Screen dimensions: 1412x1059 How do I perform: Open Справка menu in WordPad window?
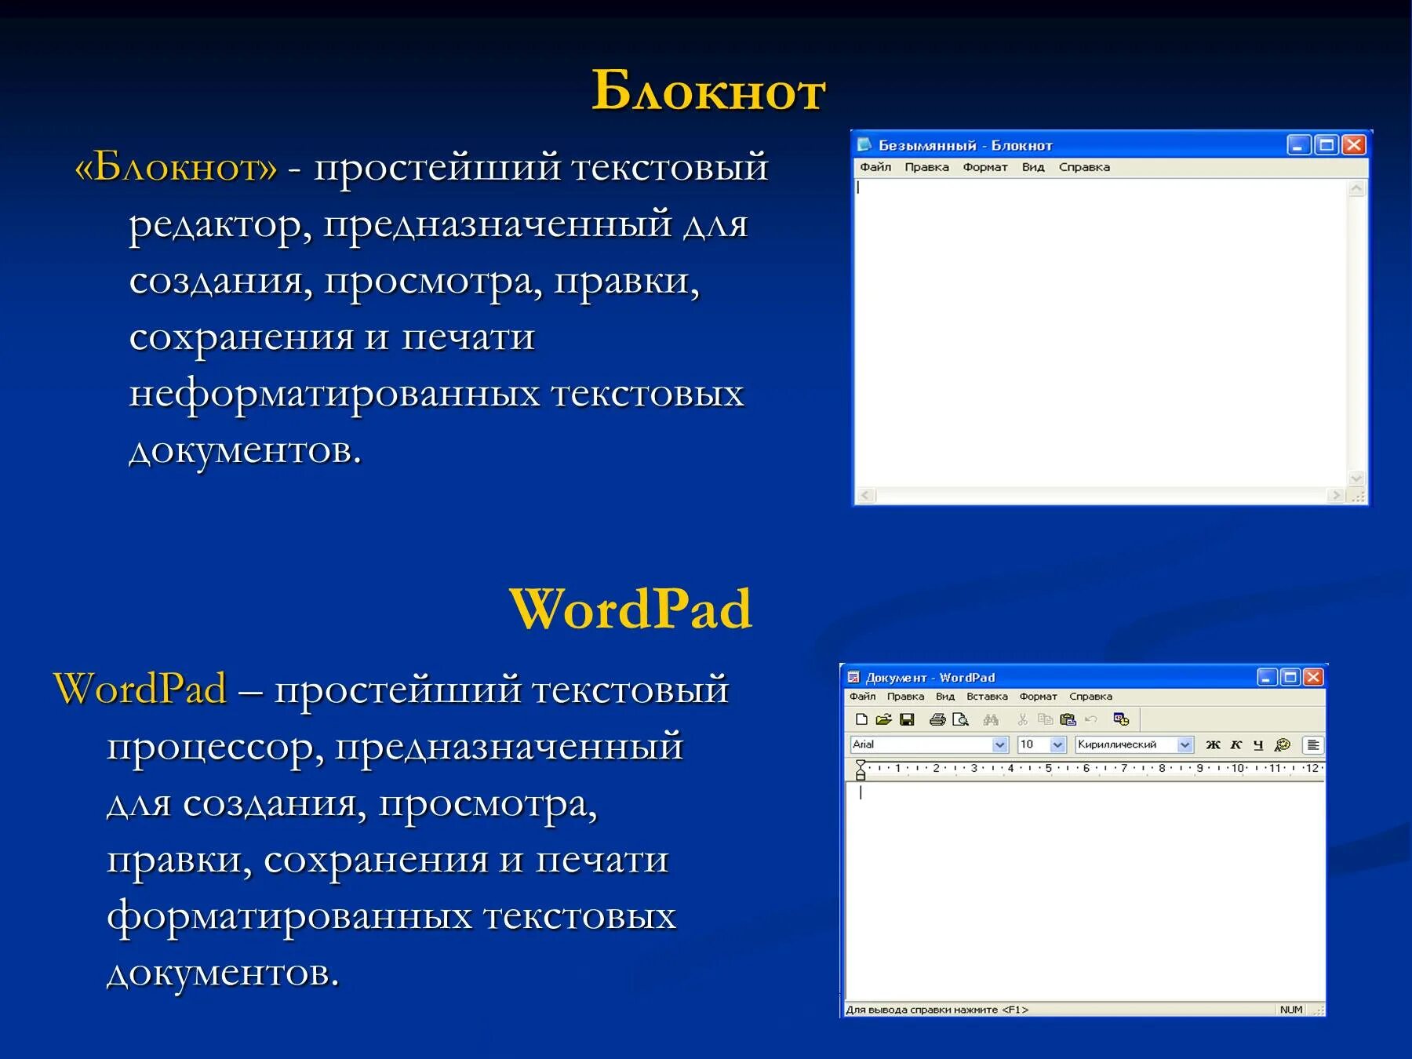click(x=1090, y=697)
